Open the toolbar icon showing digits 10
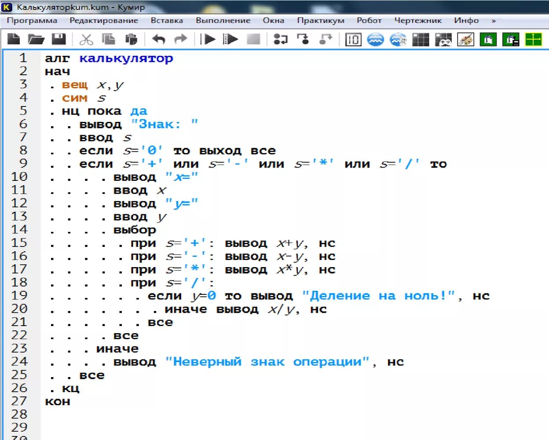The image size is (549, 440). [x=353, y=40]
